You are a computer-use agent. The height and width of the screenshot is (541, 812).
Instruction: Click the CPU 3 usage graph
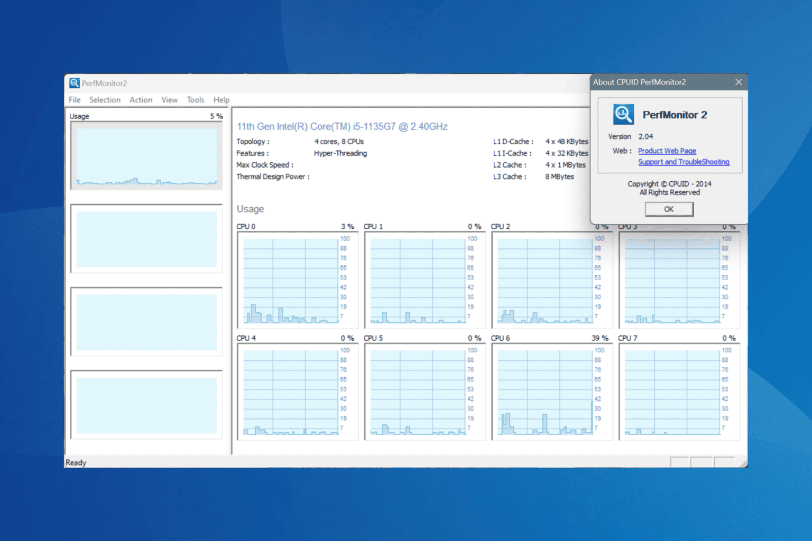click(679, 280)
